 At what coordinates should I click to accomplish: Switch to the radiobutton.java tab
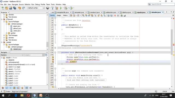(x=111, y=12)
